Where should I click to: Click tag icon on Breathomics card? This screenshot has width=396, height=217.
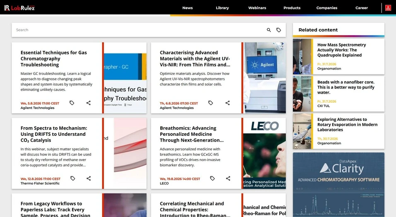(x=212, y=178)
